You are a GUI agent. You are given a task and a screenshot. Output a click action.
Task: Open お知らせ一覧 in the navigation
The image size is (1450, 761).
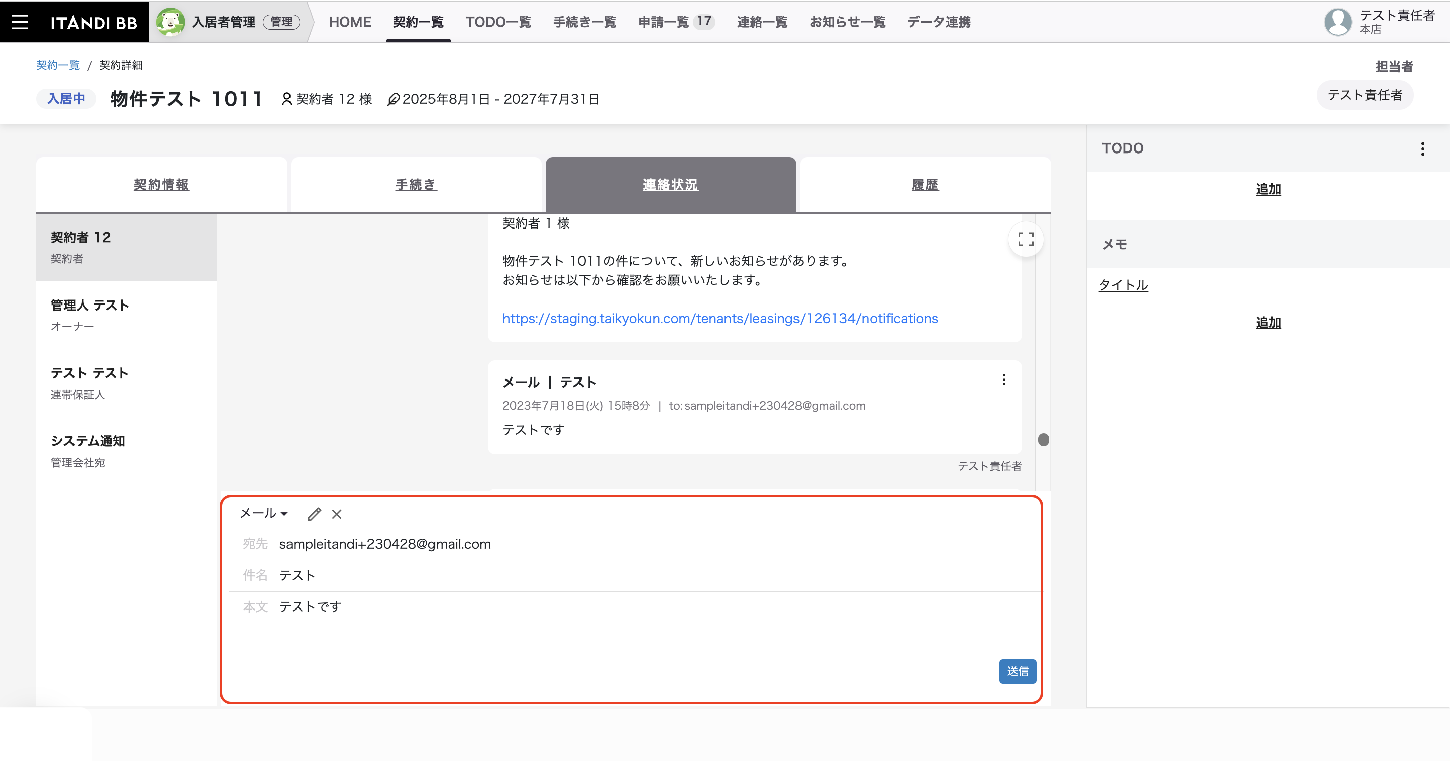point(847,22)
